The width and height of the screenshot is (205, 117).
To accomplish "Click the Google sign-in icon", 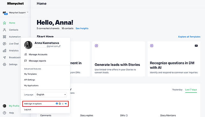I will click(60, 104).
